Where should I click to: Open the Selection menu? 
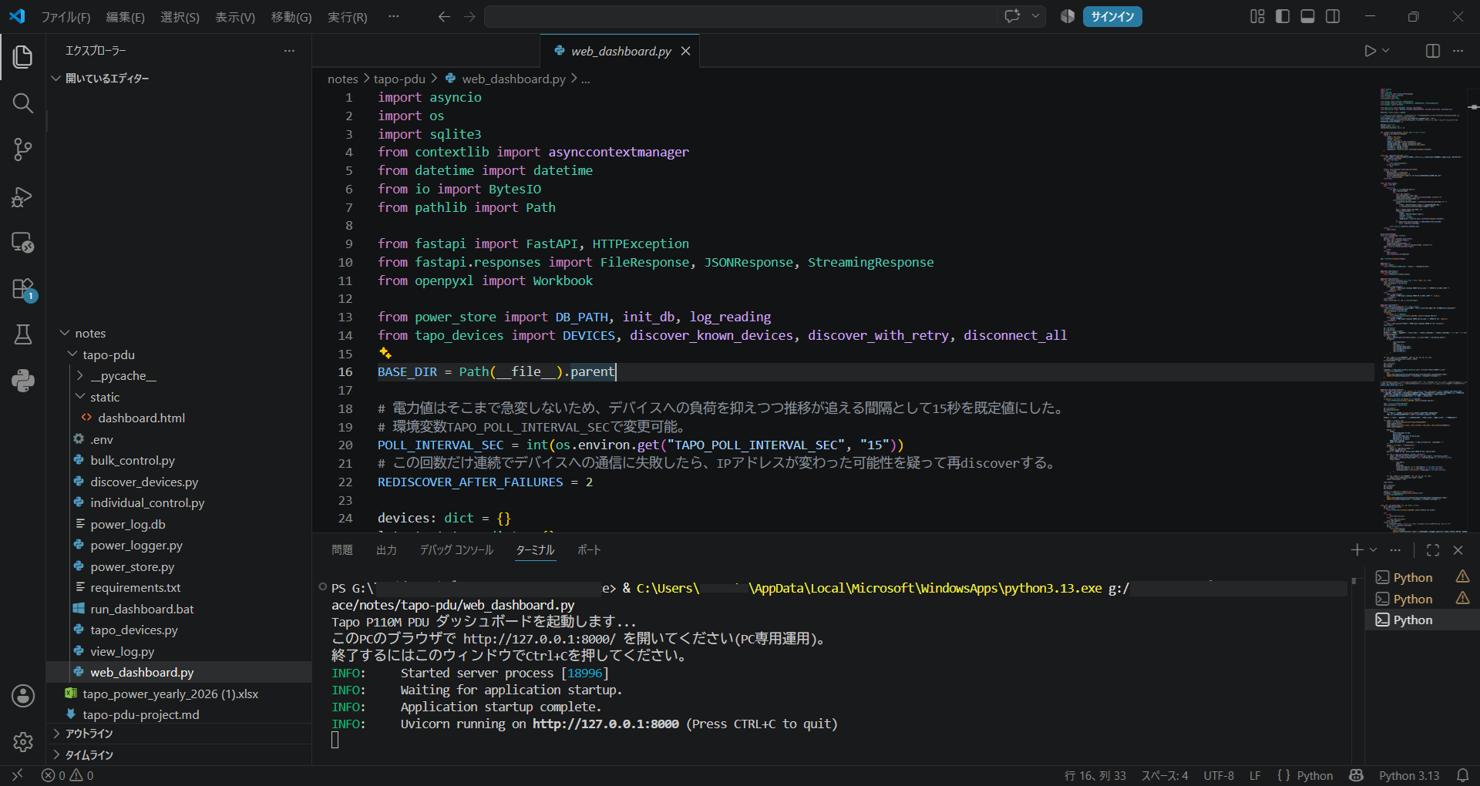pyautogui.click(x=180, y=17)
